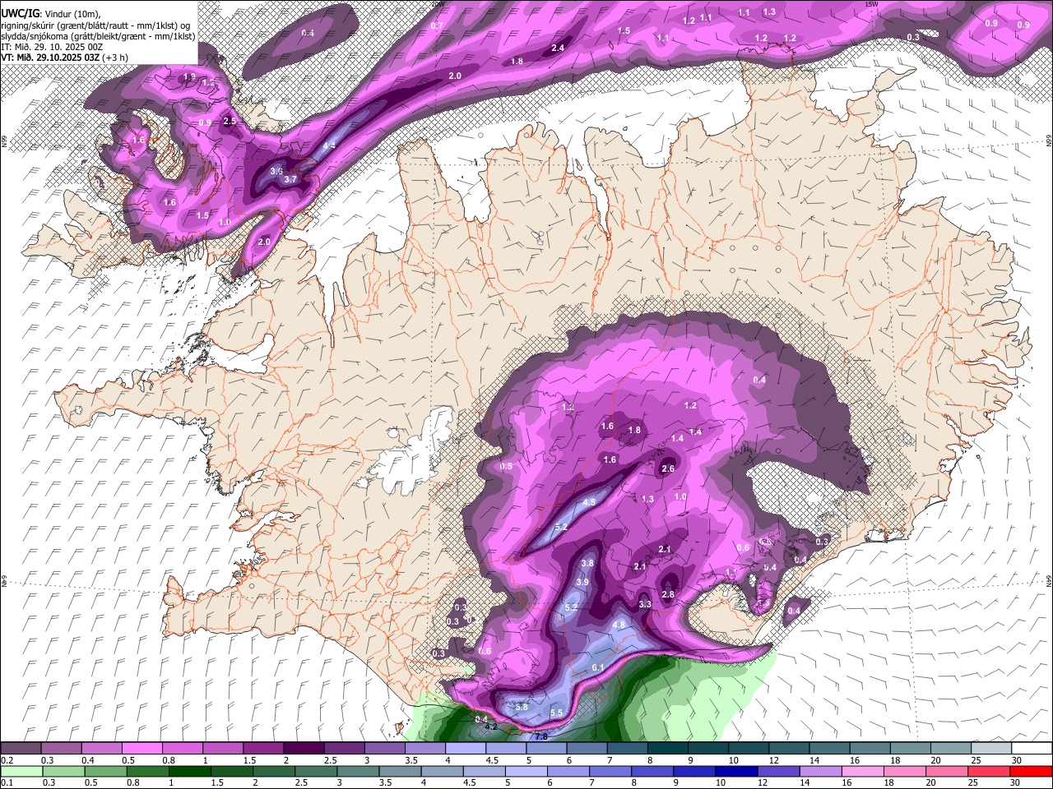1053x789 pixels.
Task: Pick the deep purple 2 swatch, upper legend row
Action: 304,748
